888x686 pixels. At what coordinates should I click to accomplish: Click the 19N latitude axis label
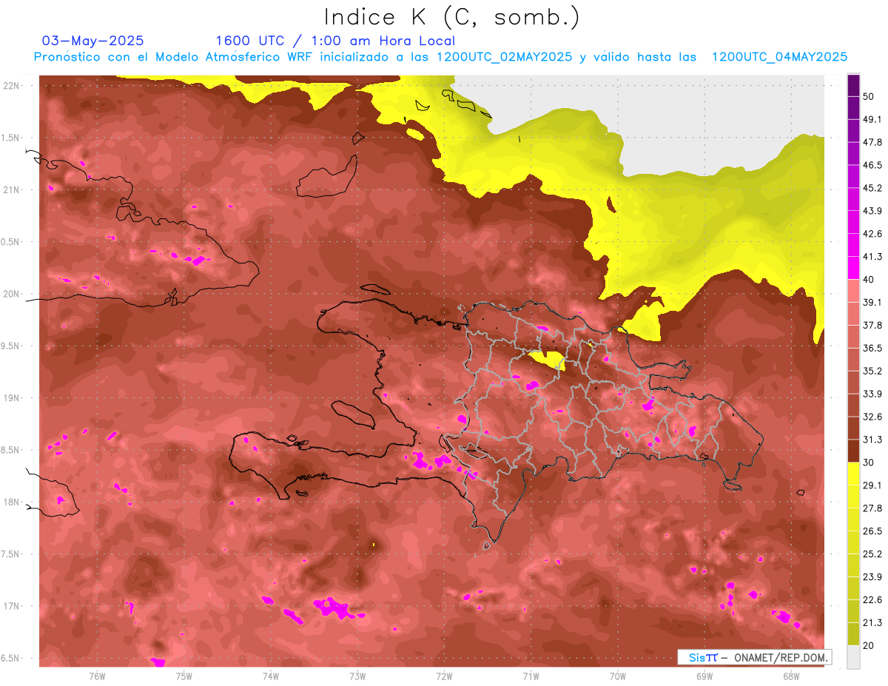coord(13,397)
